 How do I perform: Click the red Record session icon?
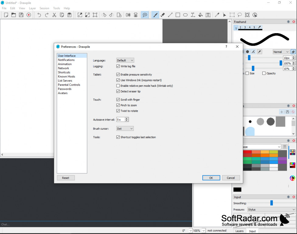click(x=29, y=15)
